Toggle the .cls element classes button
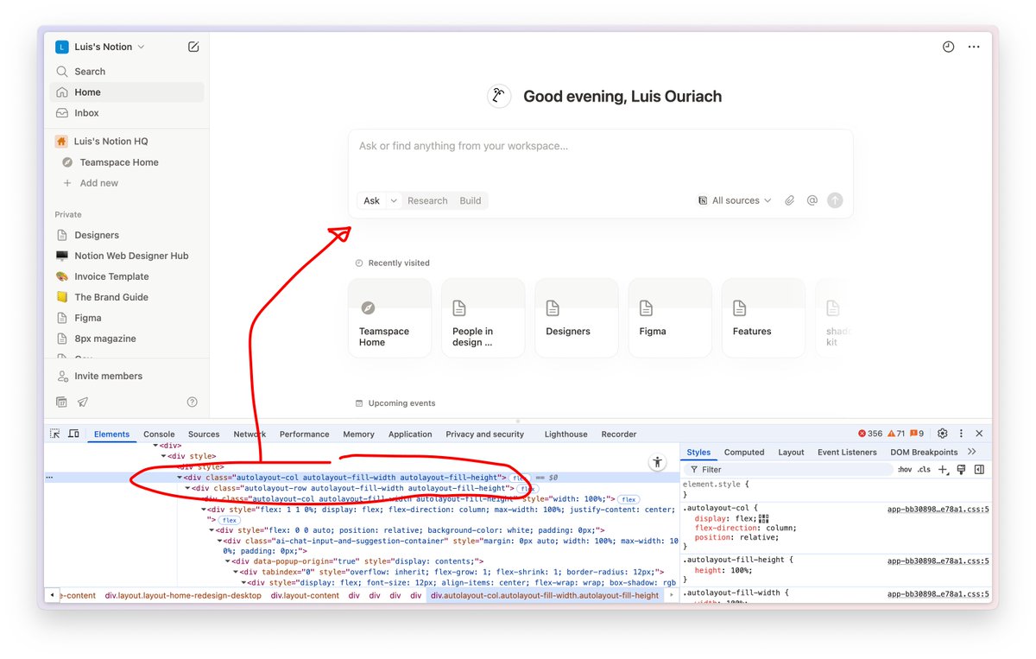 click(x=924, y=469)
